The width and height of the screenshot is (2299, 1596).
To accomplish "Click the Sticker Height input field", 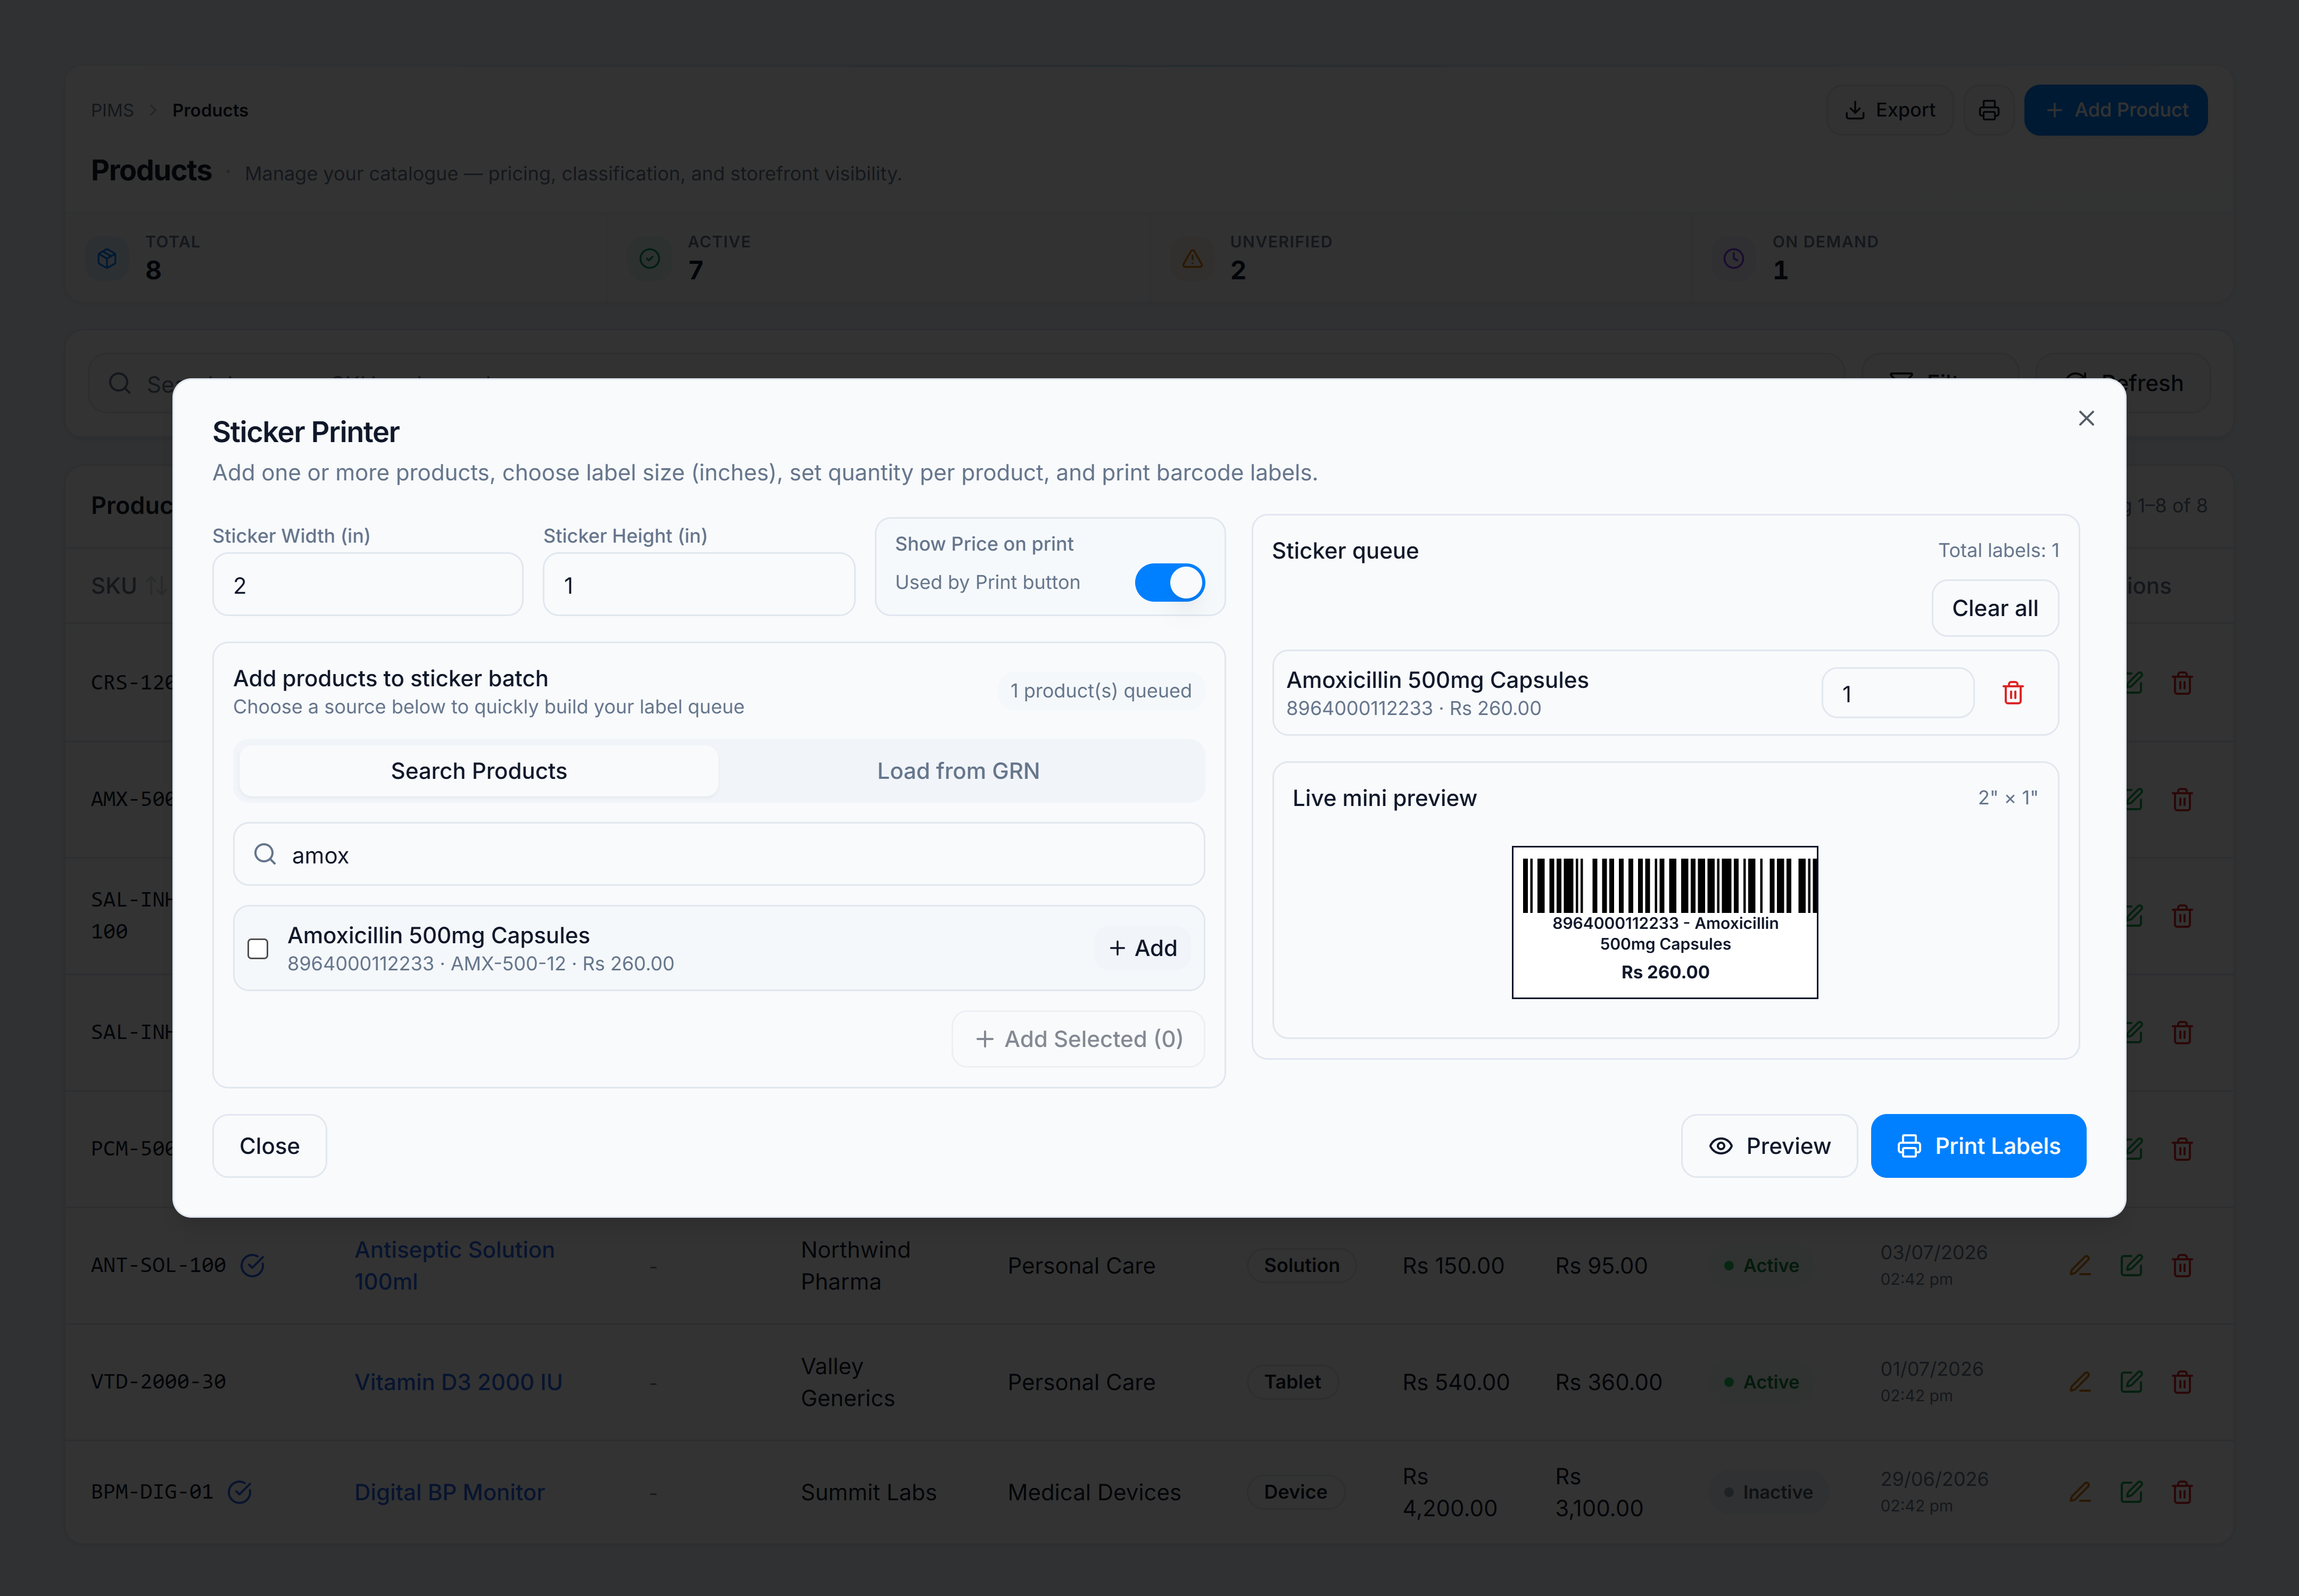I will pos(698,585).
